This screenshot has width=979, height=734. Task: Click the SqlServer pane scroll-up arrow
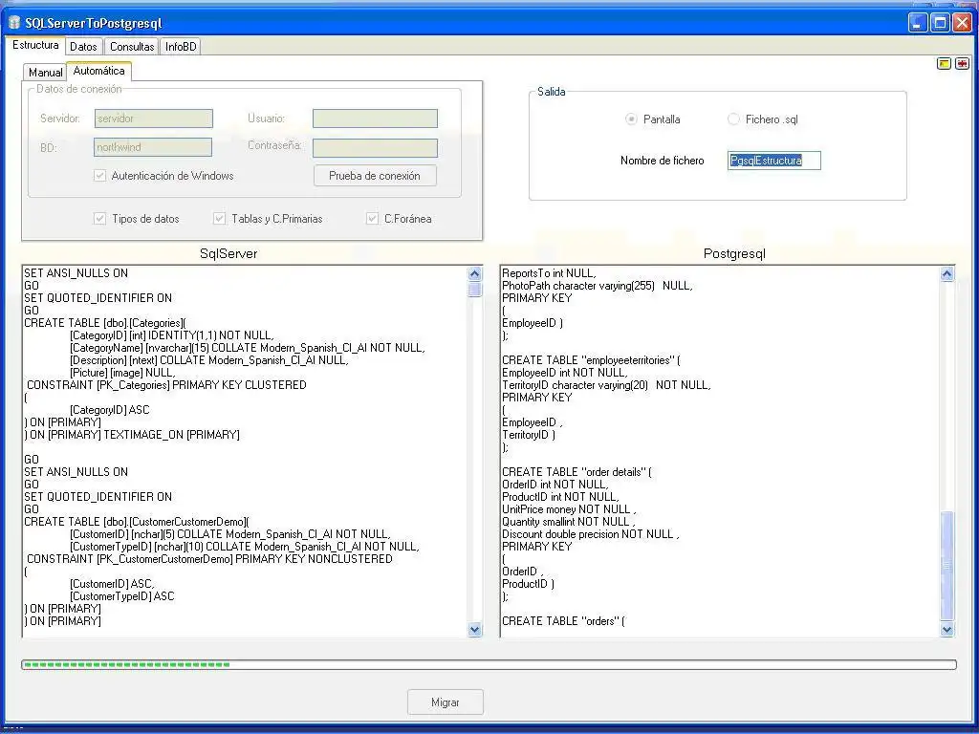pos(474,273)
